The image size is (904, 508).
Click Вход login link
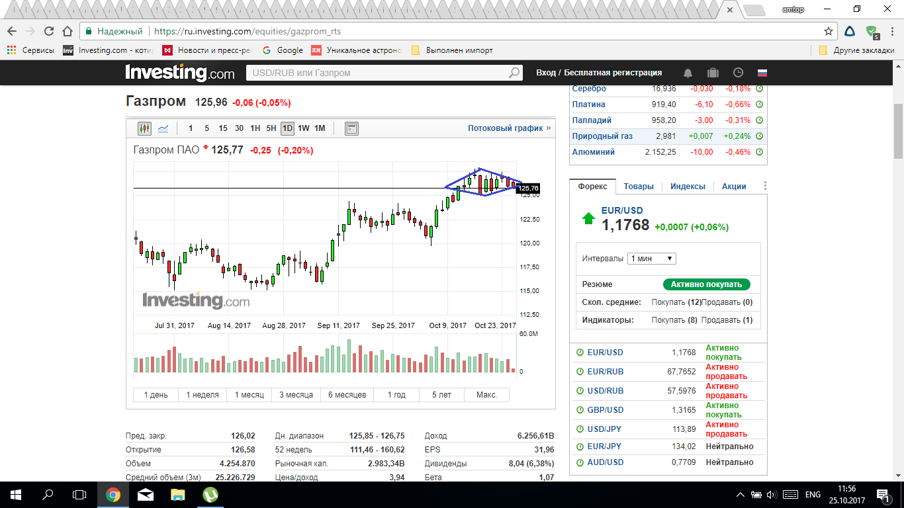click(546, 73)
